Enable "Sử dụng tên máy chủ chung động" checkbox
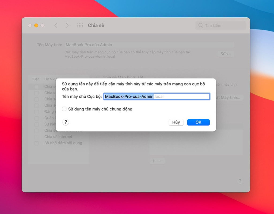This screenshot has width=274, height=214. point(64,109)
